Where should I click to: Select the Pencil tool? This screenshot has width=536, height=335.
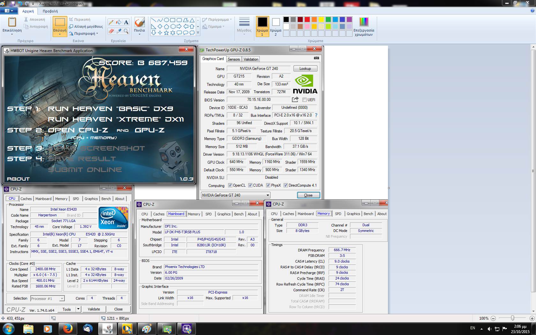pos(111,22)
